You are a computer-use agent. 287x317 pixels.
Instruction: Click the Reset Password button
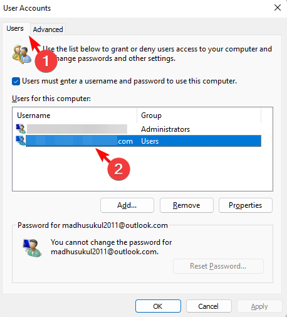click(218, 266)
